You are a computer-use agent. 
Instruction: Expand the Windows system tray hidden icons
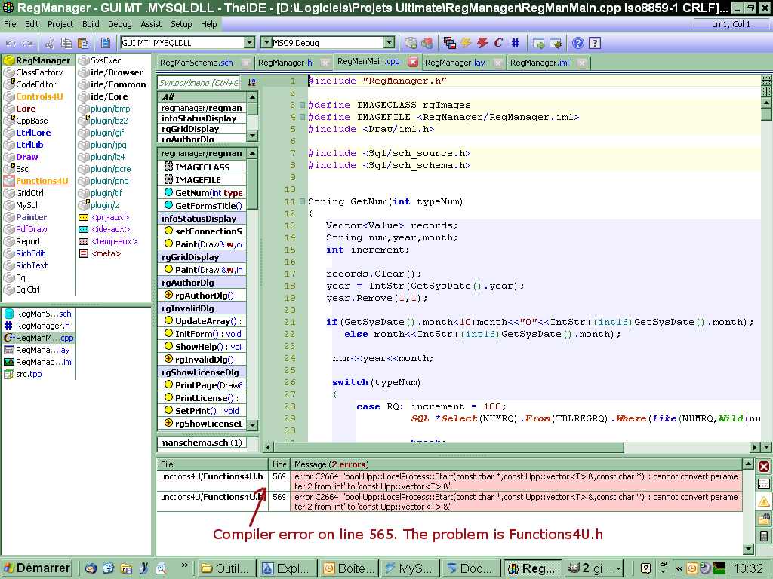point(679,568)
